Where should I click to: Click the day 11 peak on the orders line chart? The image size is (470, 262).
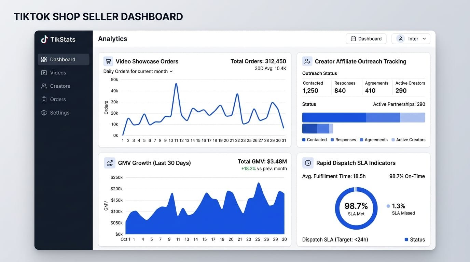tap(176, 83)
